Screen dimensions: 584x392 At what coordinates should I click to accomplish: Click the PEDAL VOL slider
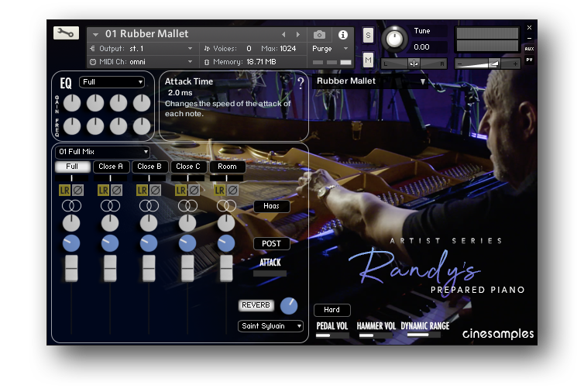click(332, 335)
